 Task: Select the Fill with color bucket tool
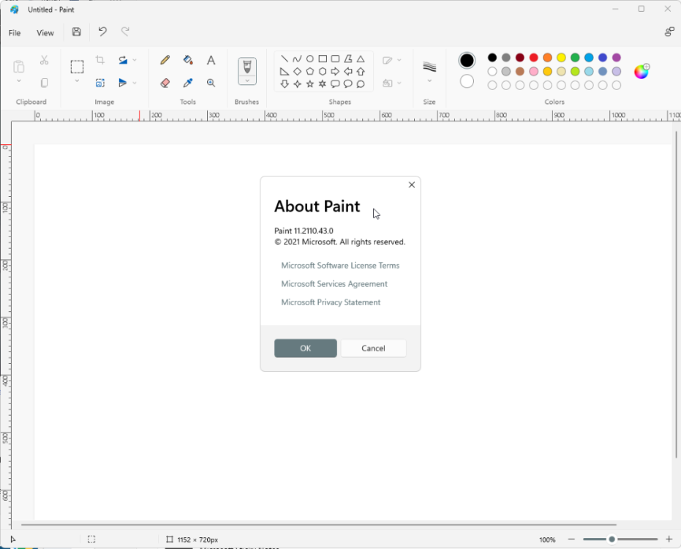pos(188,60)
